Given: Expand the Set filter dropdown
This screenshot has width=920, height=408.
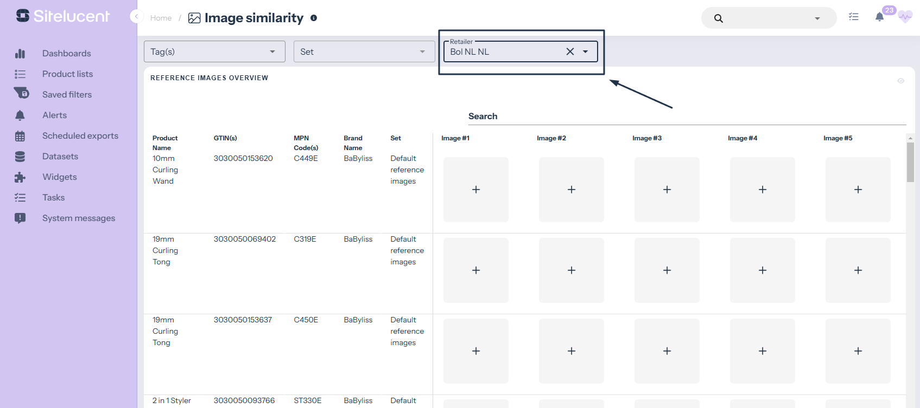Looking at the screenshot, I should [x=364, y=51].
